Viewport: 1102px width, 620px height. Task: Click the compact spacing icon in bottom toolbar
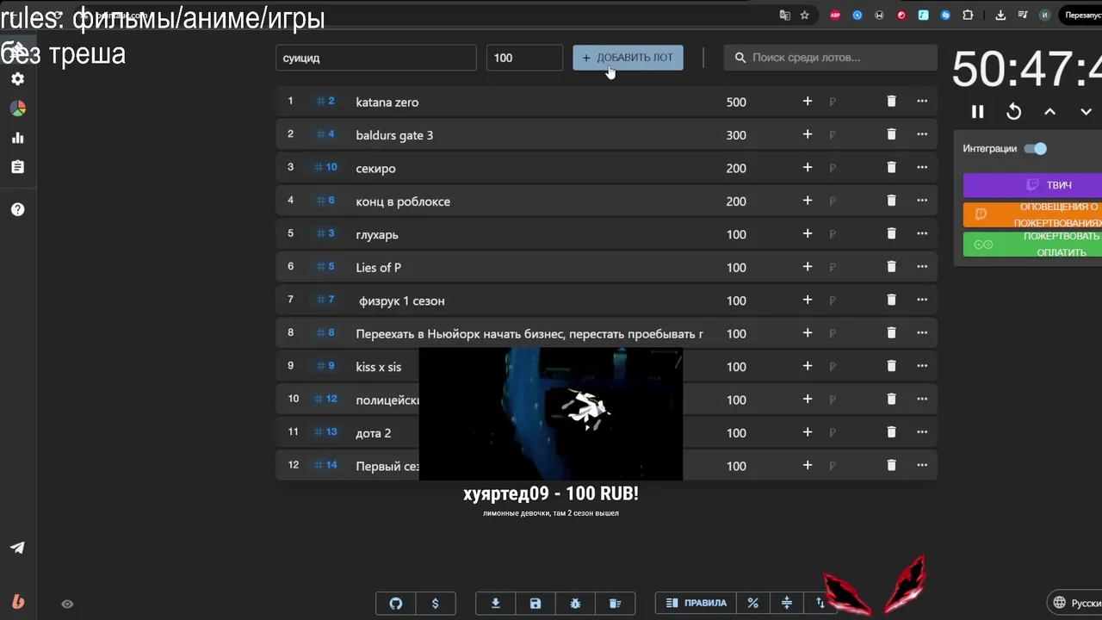pos(786,604)
